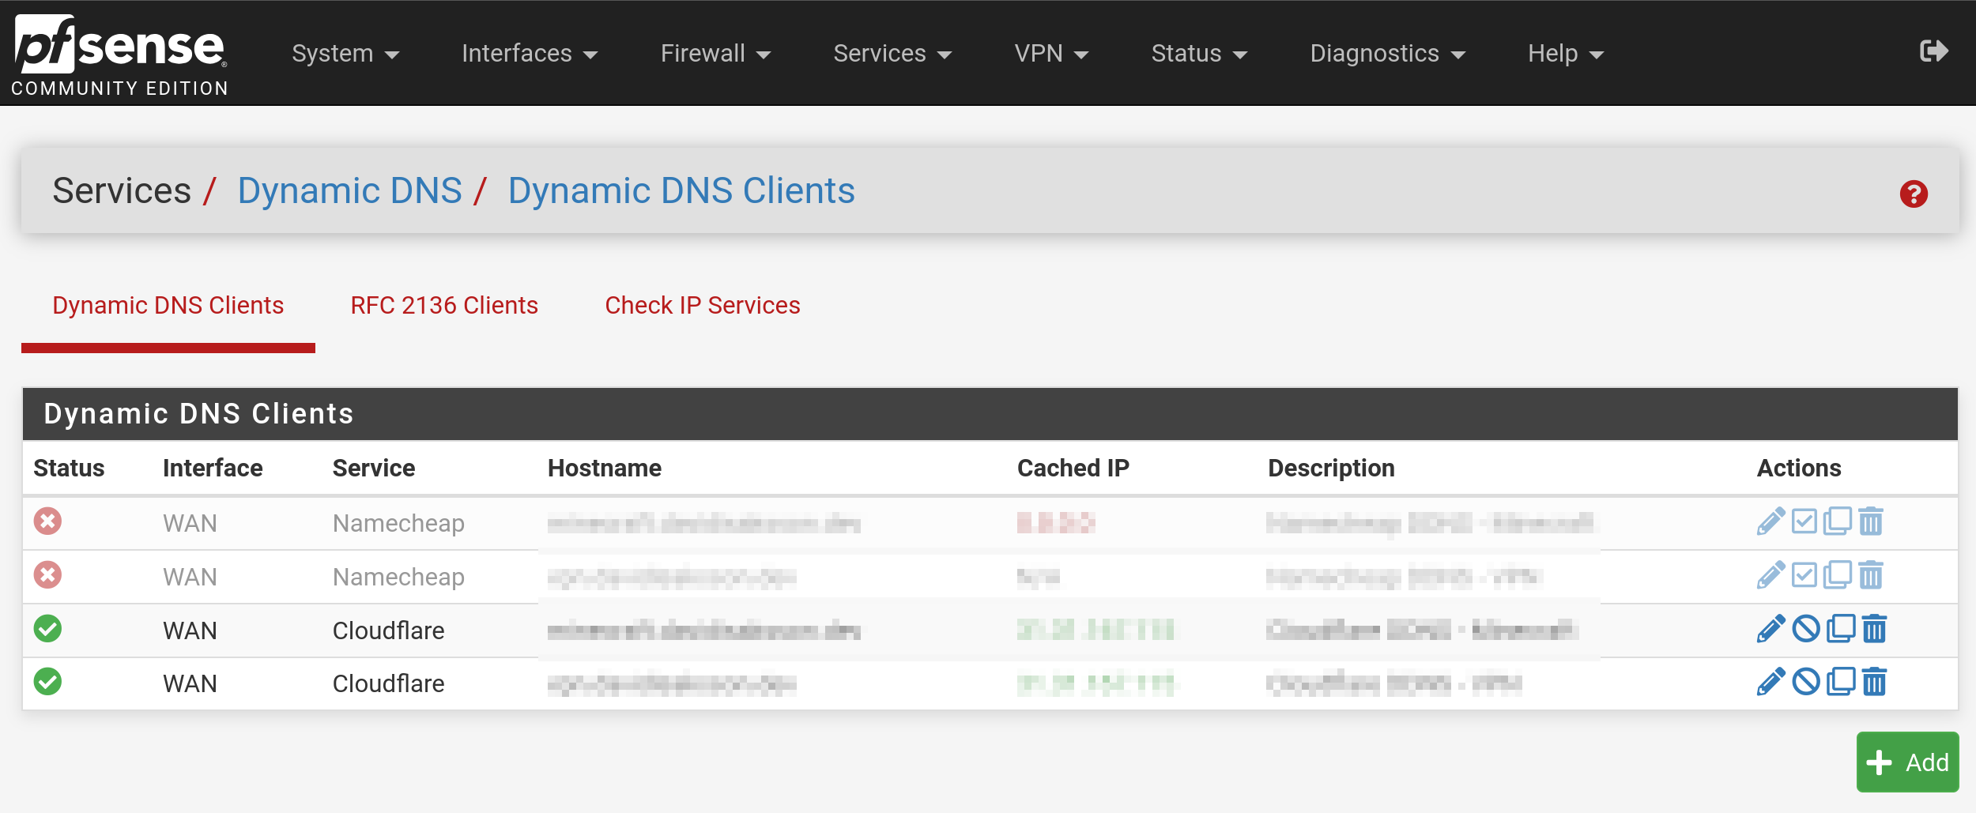Open the Status dropdown menu
1976x813 pixels.
point(1199,54)
